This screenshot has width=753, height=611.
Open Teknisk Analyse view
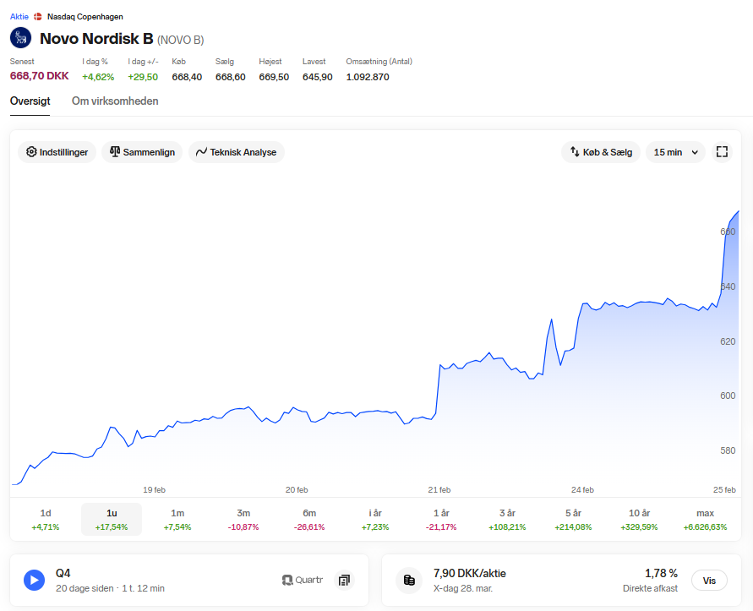[237, 152]
